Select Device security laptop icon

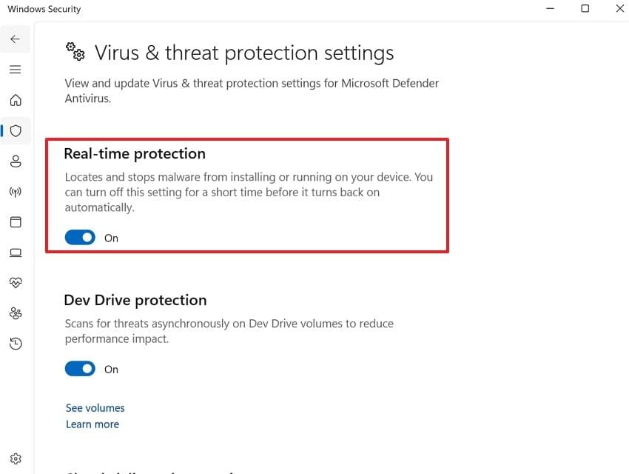coord(16,252)
